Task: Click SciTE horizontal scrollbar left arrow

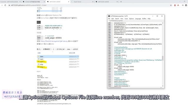Action: click(108, 87)
